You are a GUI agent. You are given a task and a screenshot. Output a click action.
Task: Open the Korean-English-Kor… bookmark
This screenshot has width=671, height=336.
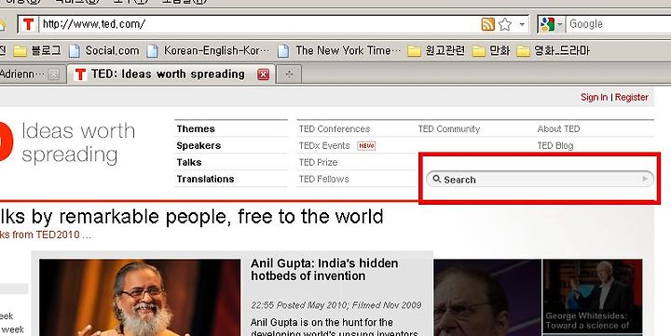208,51
